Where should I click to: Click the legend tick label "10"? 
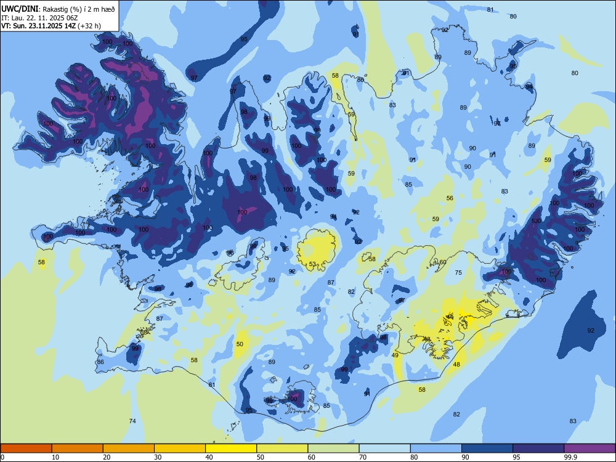[x=55, y=457]
